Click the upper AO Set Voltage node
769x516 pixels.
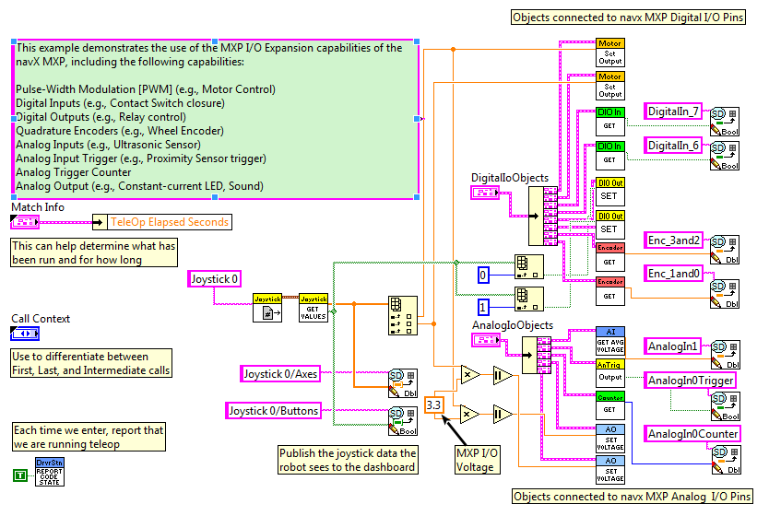[610, 439]
